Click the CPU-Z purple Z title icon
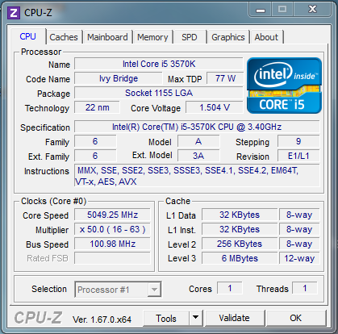The width and height of the screenshot is (338, 334). 14,12
